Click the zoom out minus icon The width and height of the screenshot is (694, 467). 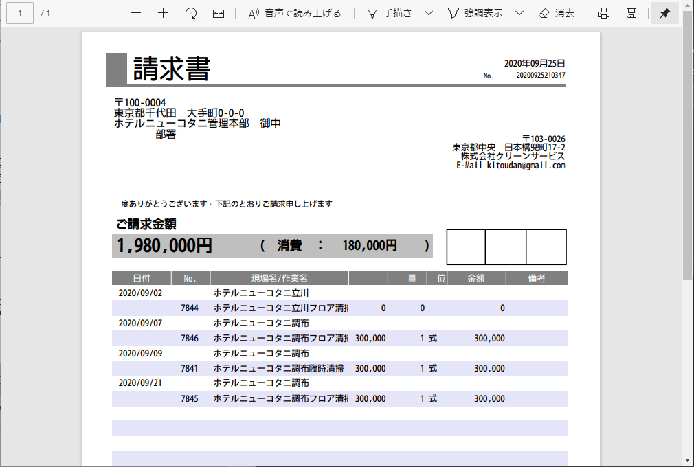tap(135, 13)
